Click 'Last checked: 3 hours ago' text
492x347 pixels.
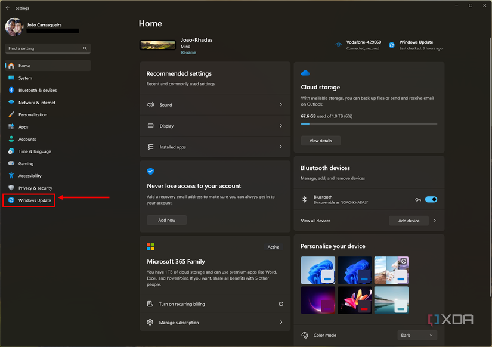click(x=421, y=48)
